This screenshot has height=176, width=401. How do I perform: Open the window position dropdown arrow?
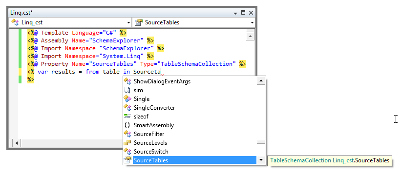pyautogui.click(x=235, y=13)
